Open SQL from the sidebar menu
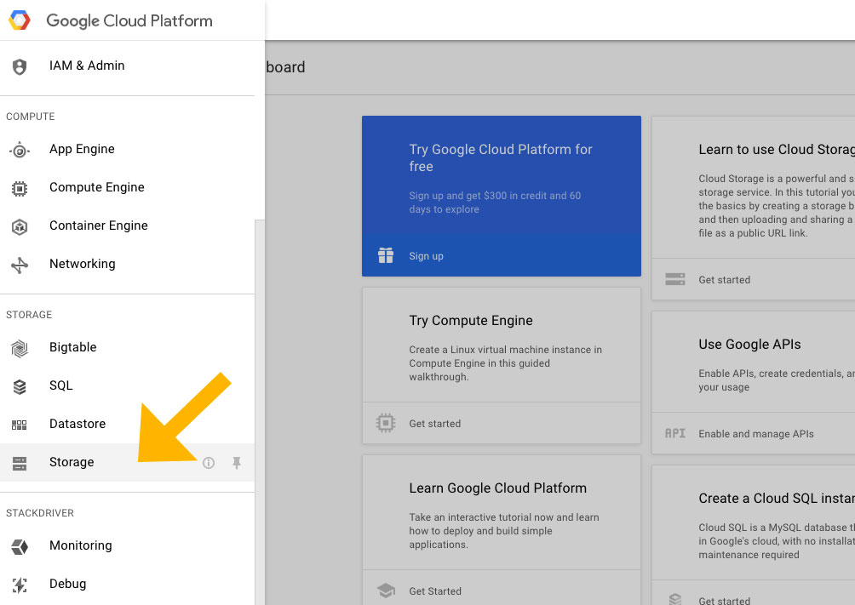The width and height of the screenshot is (855, 605). pos(127,385)
